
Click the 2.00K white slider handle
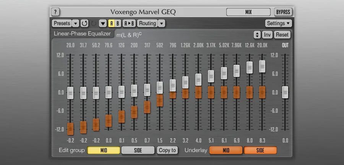click(198, 80)
